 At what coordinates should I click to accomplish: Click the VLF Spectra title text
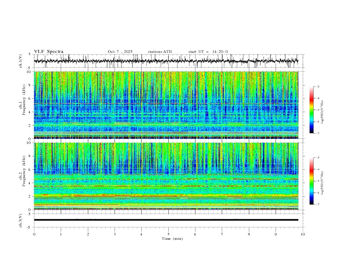coord(49,52)
